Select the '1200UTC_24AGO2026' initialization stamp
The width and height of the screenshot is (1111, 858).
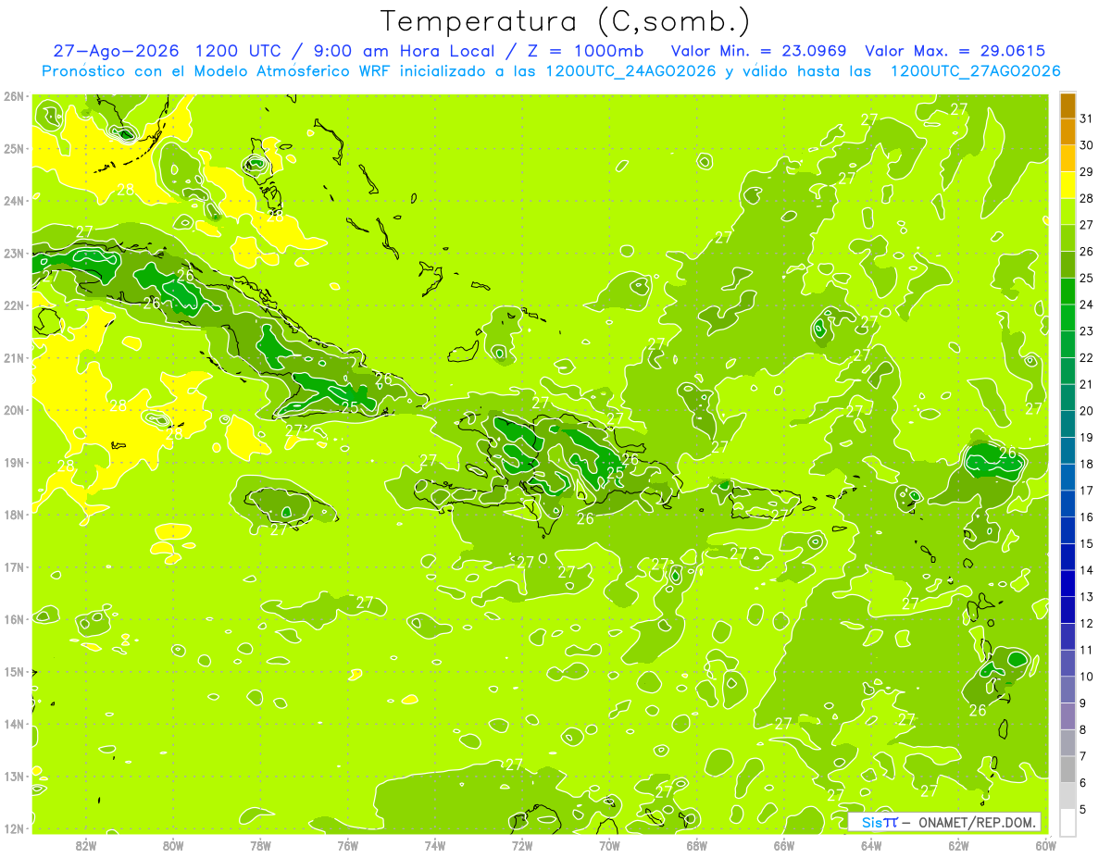pyautogui.click(x=631, y=71)
